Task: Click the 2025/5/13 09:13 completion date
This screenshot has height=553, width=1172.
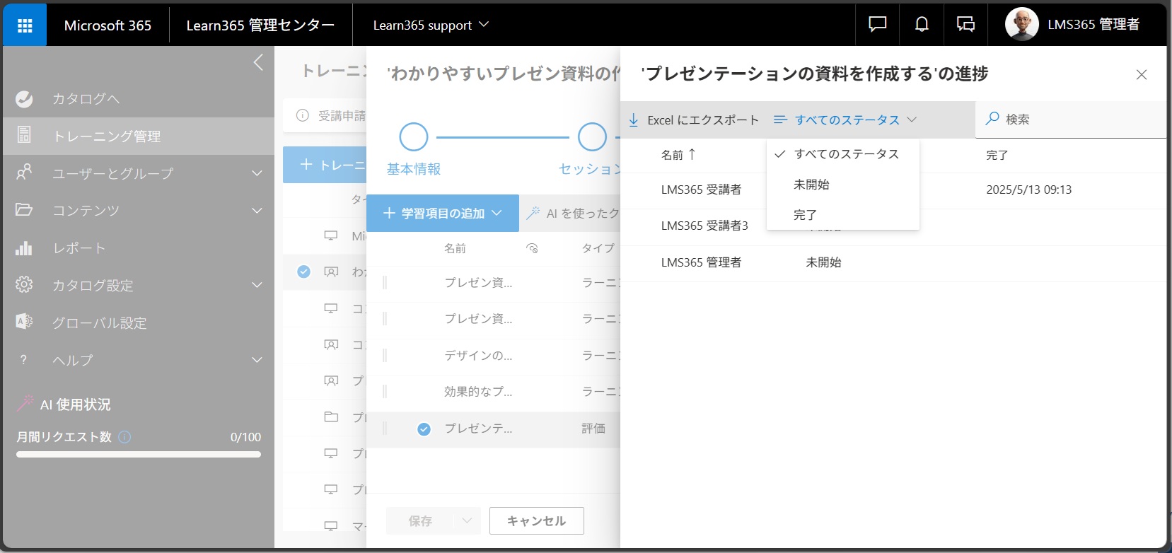Action: tap(1028, 190)
